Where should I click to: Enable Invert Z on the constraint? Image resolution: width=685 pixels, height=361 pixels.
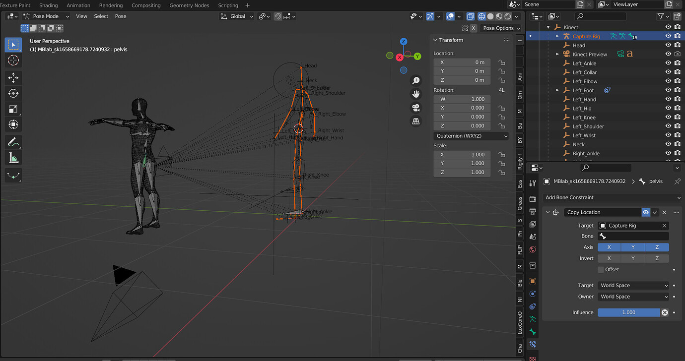click(x=657, y=258)
